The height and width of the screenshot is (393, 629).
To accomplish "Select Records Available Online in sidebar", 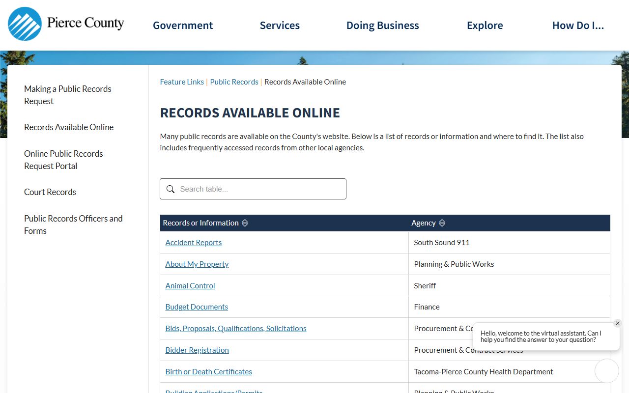I will tap(69, 127).
